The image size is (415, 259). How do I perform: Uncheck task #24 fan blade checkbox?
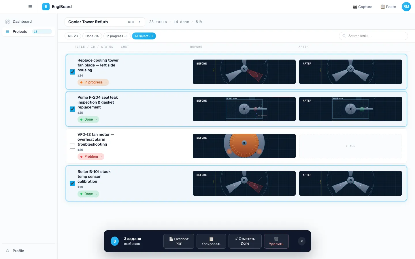point(72,72)
